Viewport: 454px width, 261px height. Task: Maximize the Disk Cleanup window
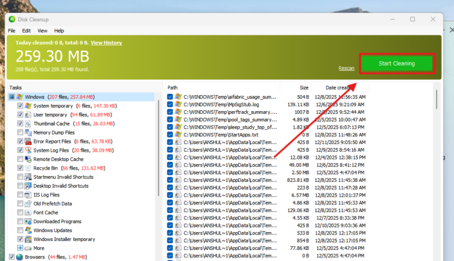[x=413, y=19]
